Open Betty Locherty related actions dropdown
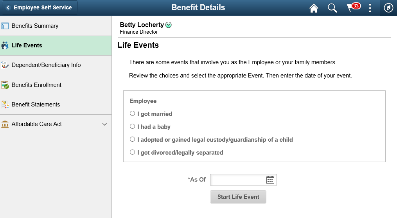 click(168, 25)
